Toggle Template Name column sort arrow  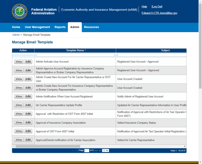(x=85, y=50)
